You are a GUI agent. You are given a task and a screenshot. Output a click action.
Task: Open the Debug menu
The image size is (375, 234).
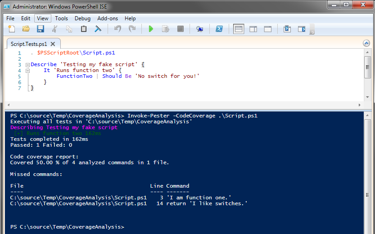tap(82, 18)
